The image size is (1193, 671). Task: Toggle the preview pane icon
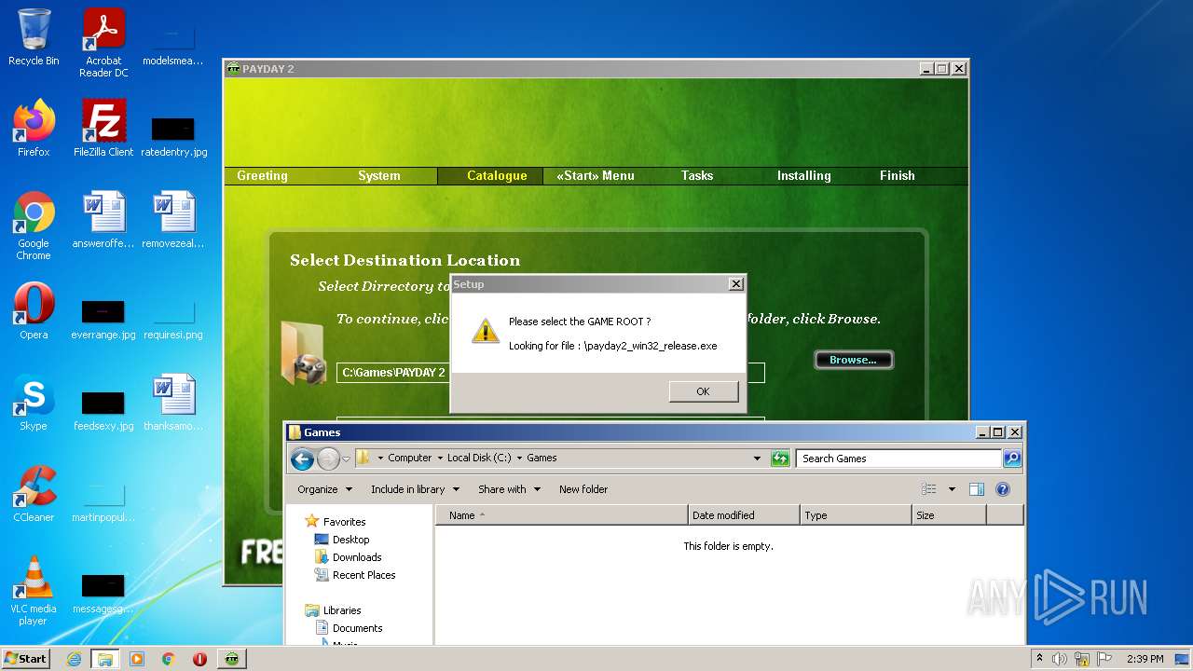tap(977, 489)
